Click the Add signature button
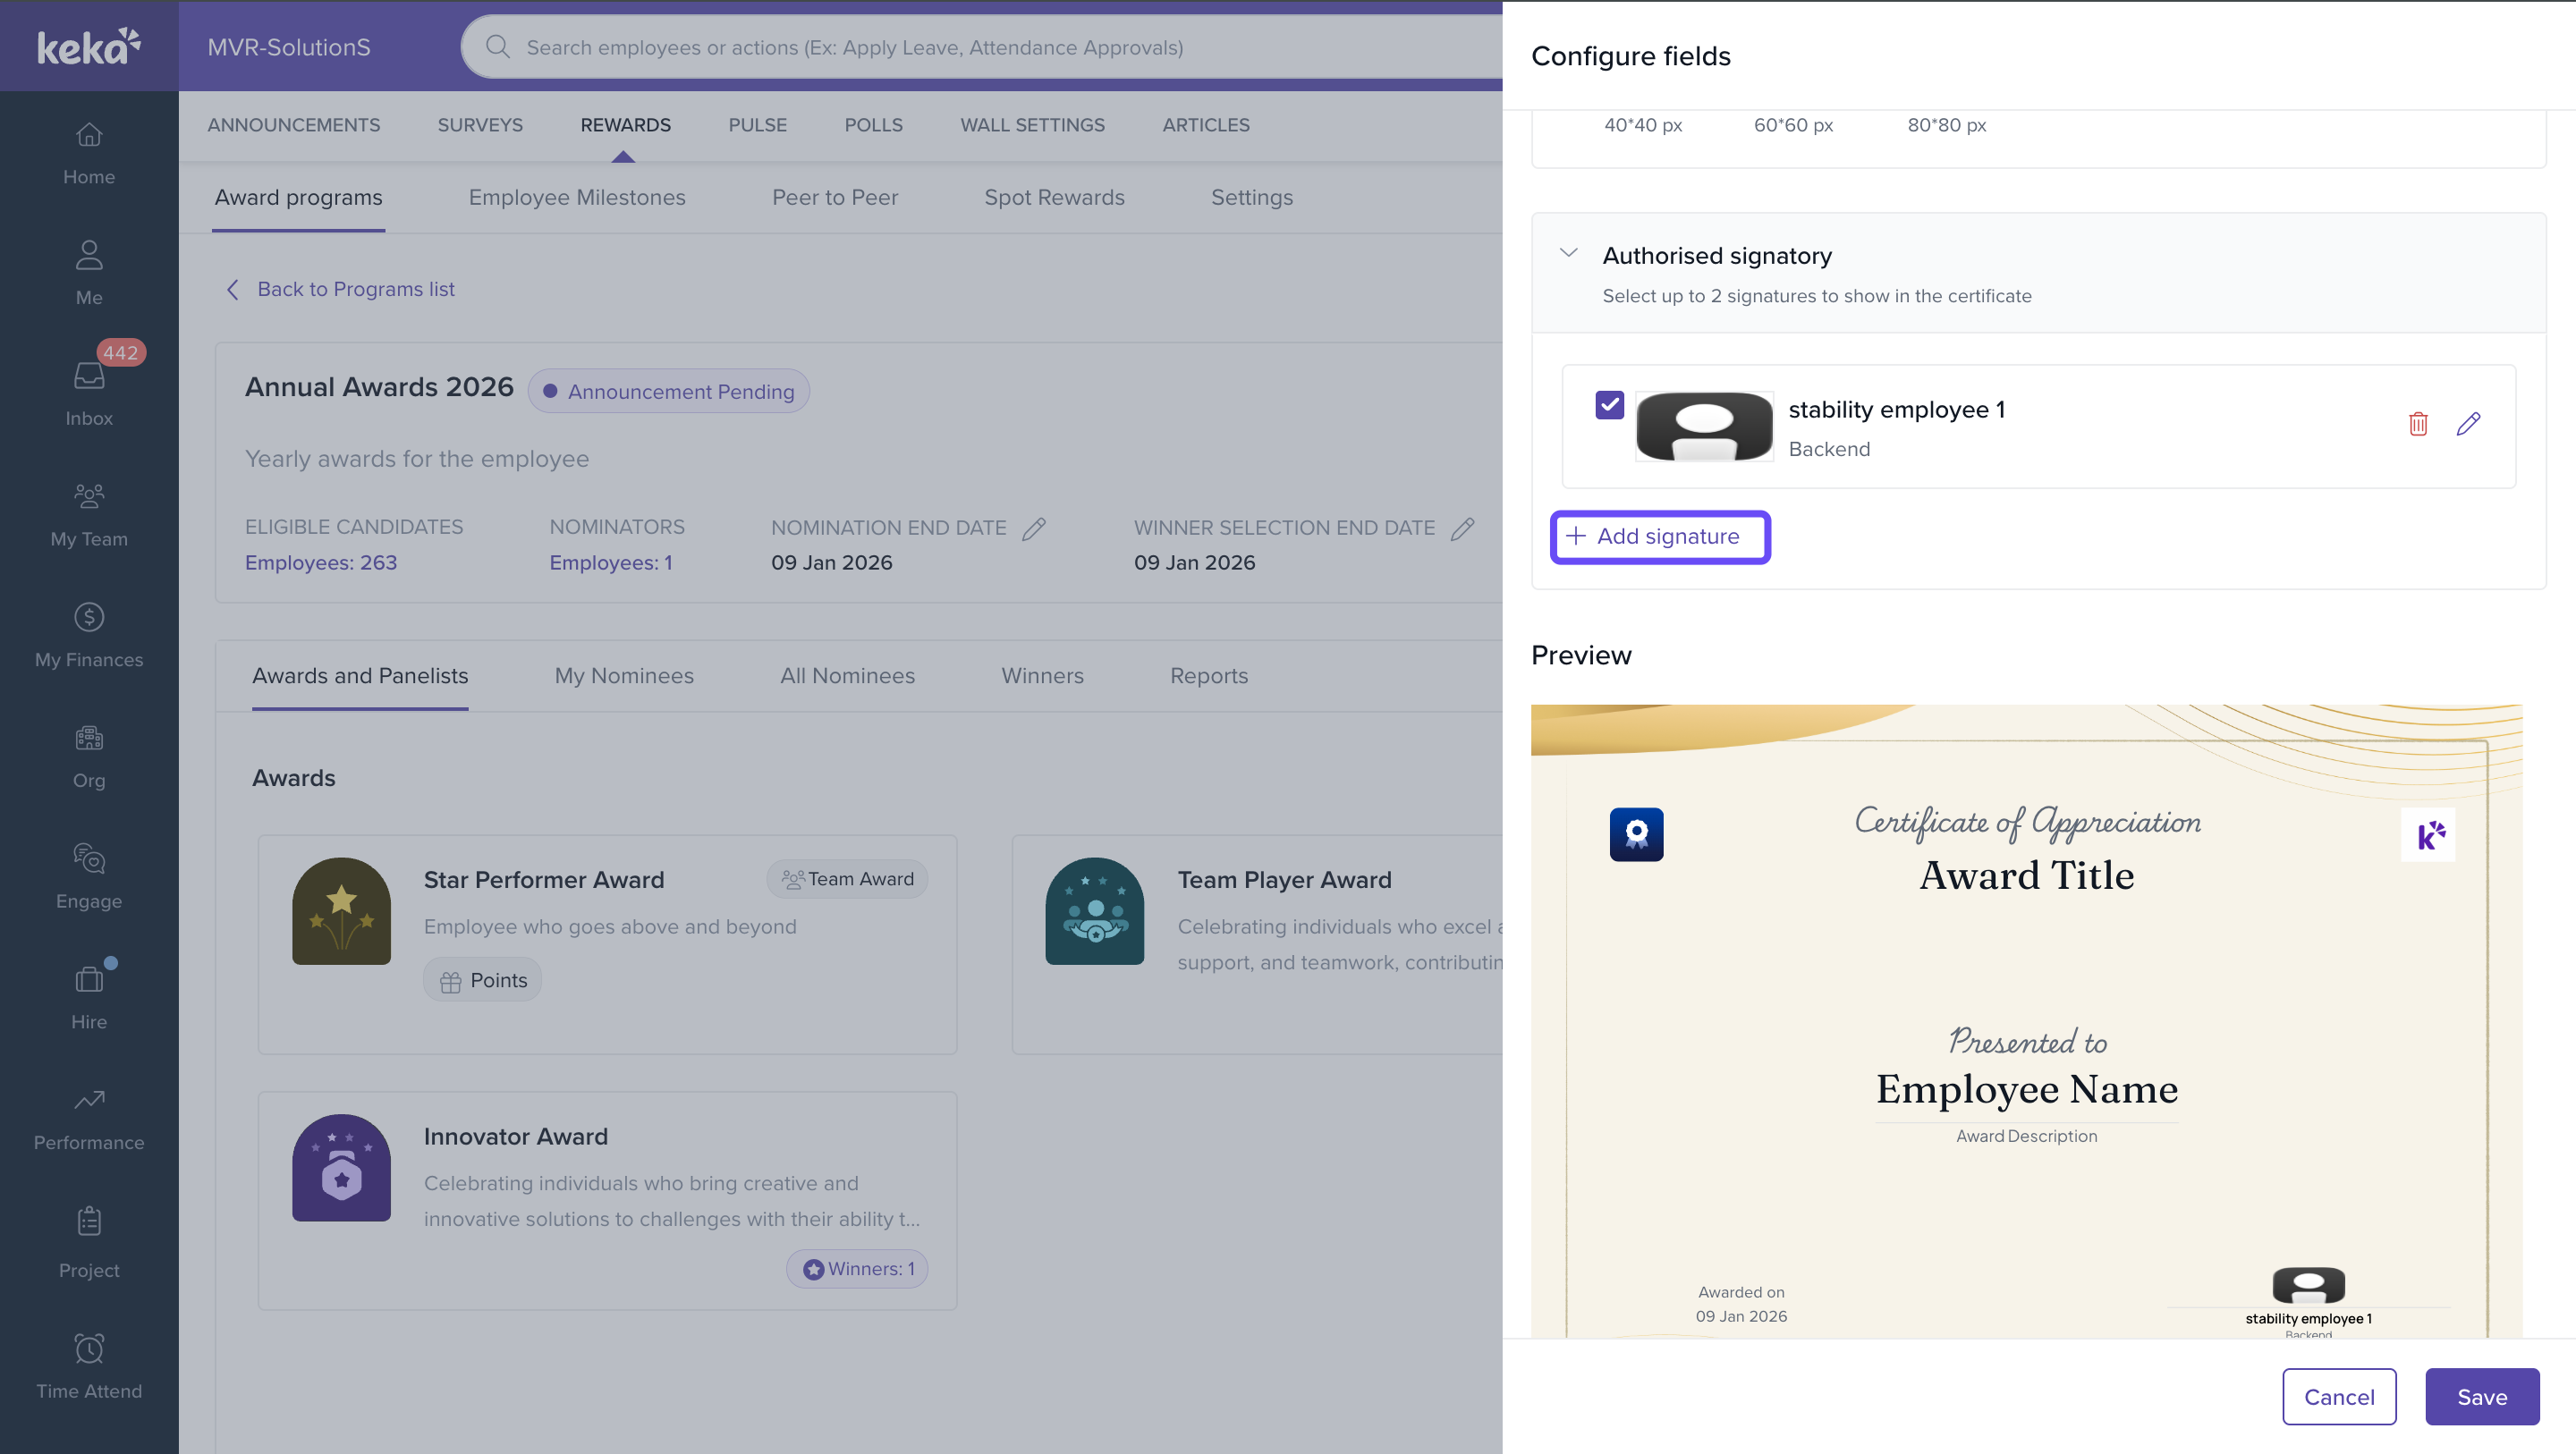This screenshot has height=1454, width=2576. tap(1660, 537)
